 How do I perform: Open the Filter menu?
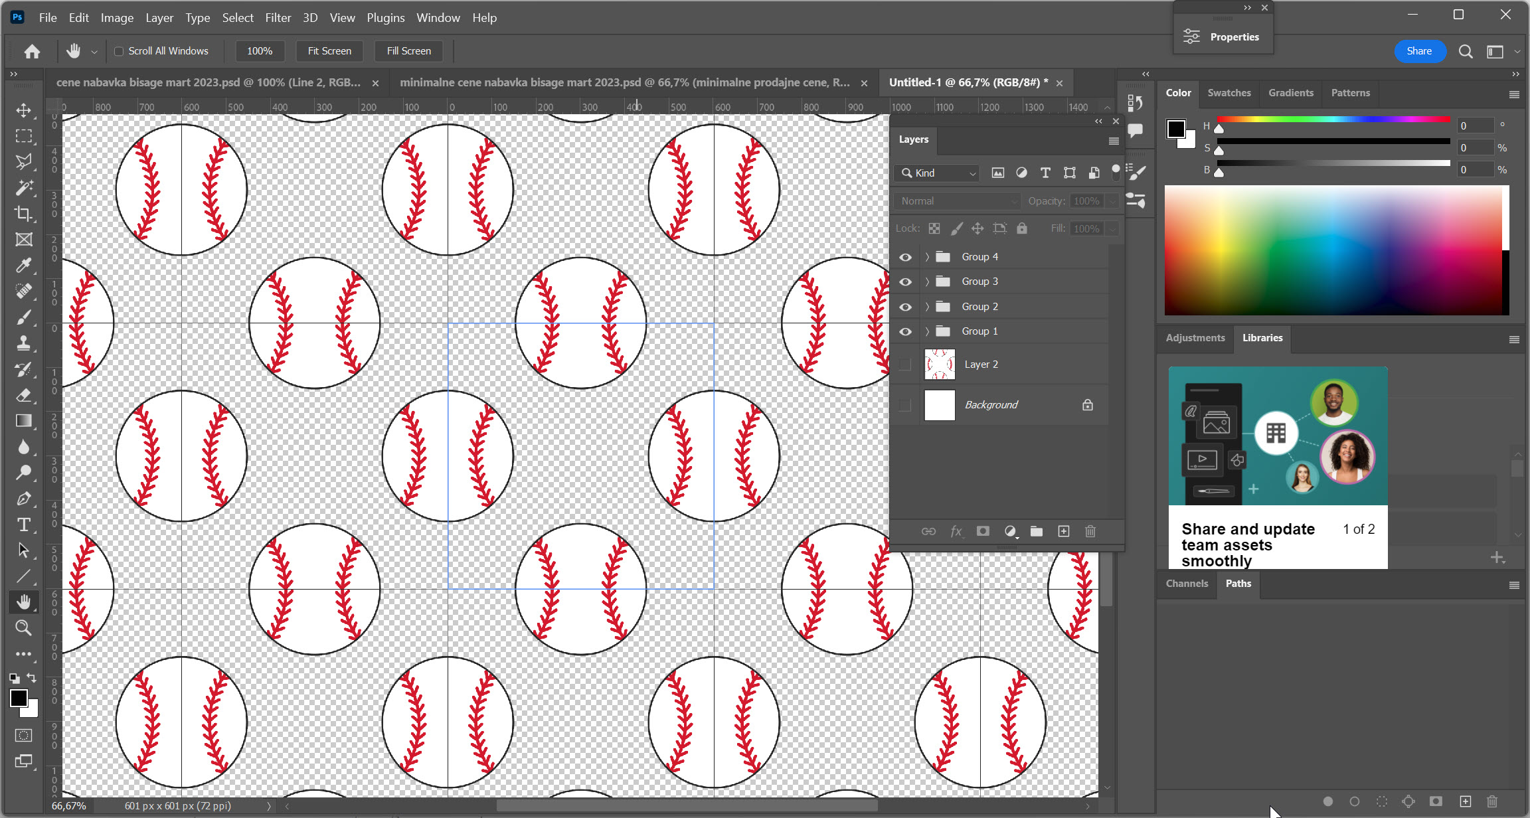(278, 17)
